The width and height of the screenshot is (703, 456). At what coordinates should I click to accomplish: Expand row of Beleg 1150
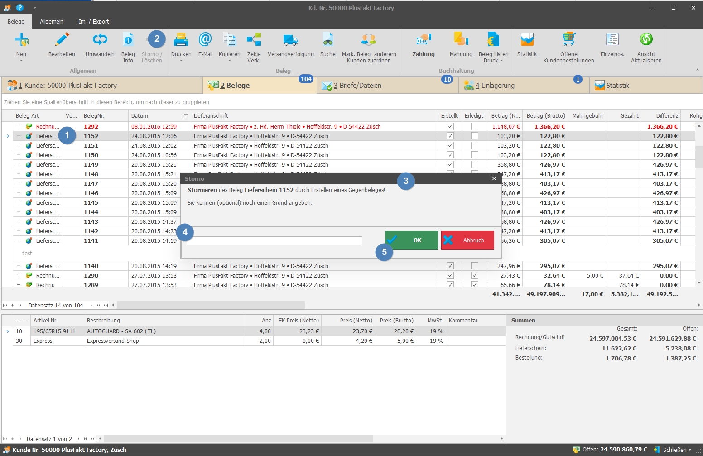19,155
